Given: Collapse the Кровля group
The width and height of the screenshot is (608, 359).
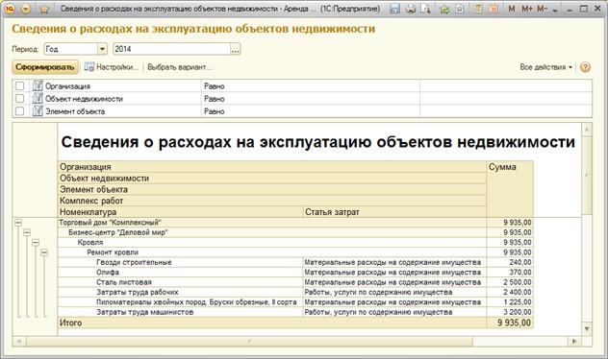Looking at the screenshot, I should [x=36, y=243].
